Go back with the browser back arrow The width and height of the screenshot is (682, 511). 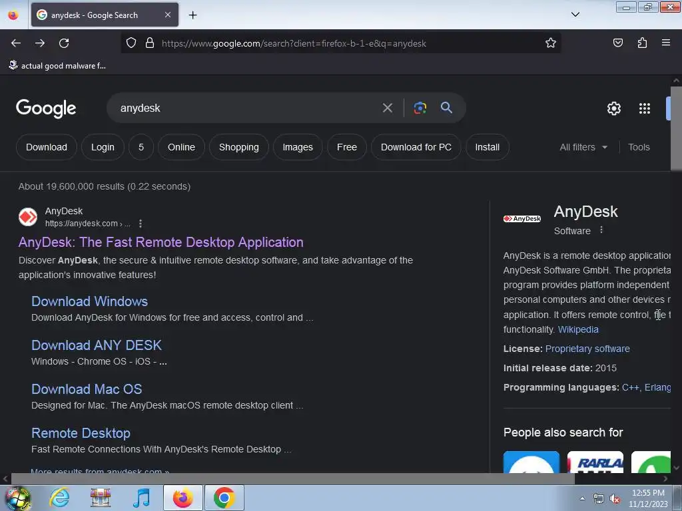coord(16,43)
